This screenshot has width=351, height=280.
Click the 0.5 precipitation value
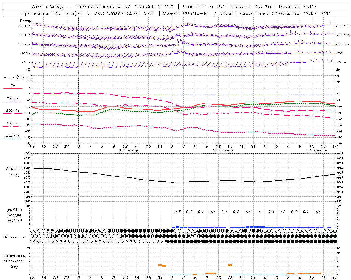178,212
